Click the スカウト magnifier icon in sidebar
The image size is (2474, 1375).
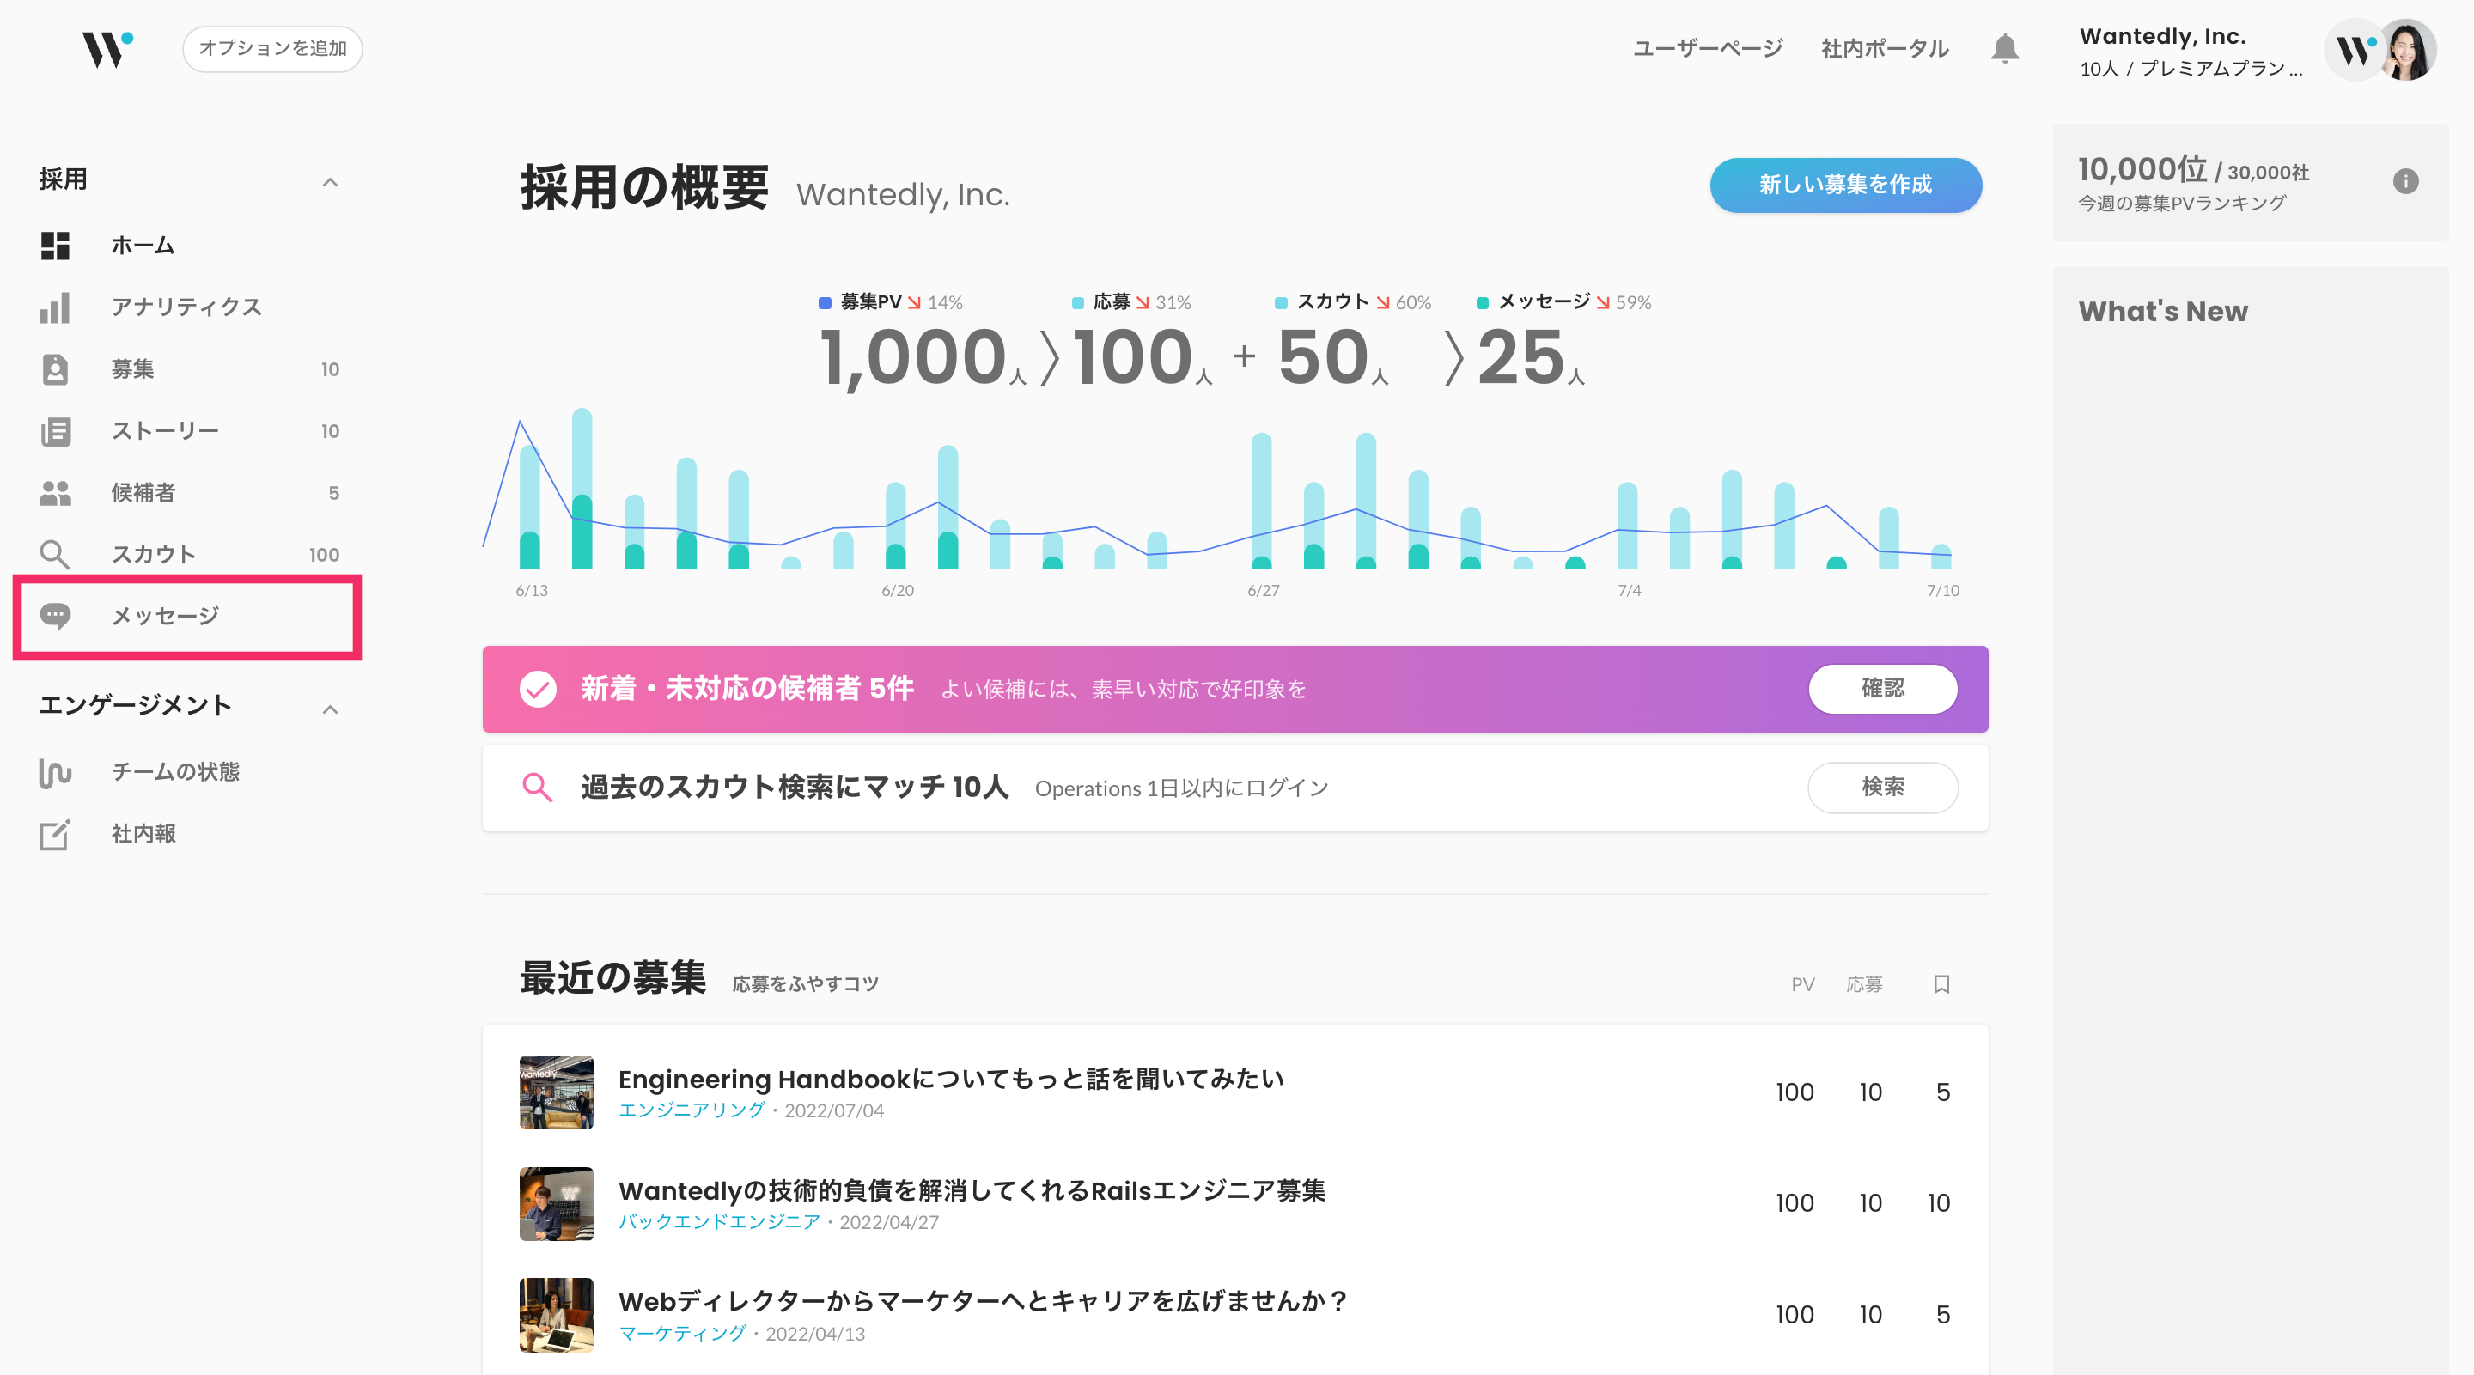click(x=55, y=554)
